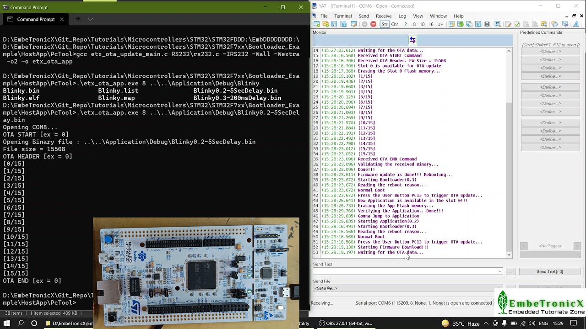This screenshot has width=586, height=329.
Task: Save the terminal with the save icon
Action: [x=334, y=24]
